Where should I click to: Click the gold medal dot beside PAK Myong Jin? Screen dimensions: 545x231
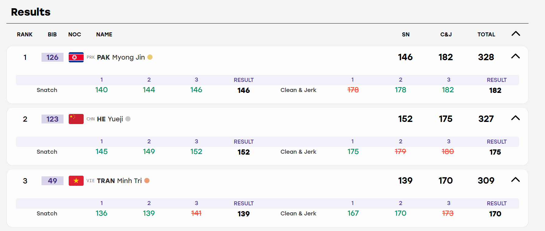pyautogui.click(x=150, y=57)
